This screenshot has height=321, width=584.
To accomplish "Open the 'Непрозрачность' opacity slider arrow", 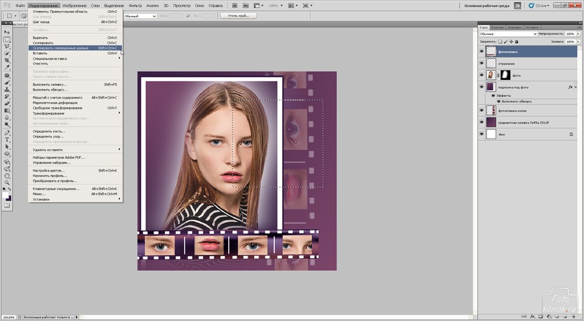I will click(577, 34).
